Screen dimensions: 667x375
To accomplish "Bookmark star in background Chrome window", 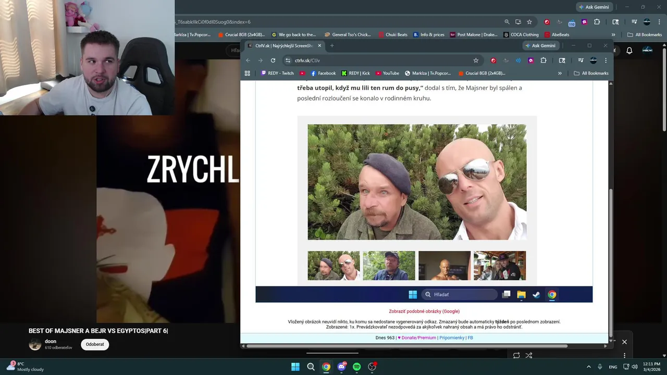I will coord(529,22).
